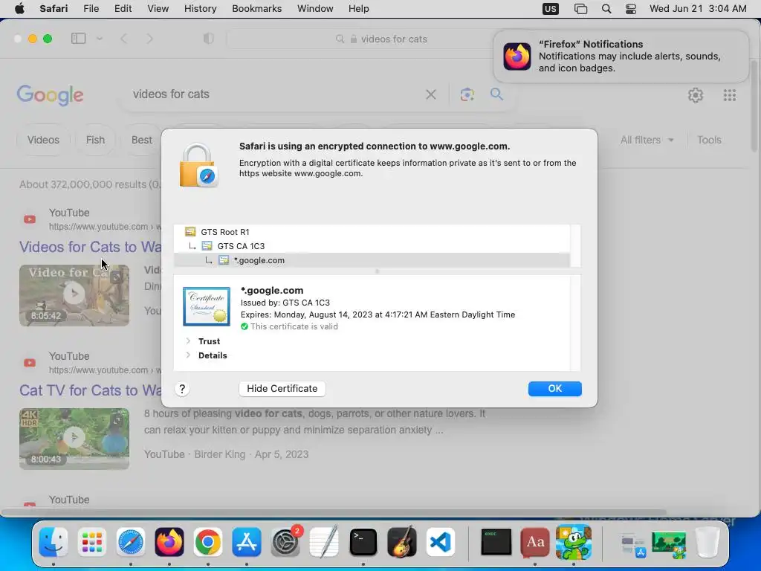
Task: Click the green certificate valid checkmark
Action: 244,326
